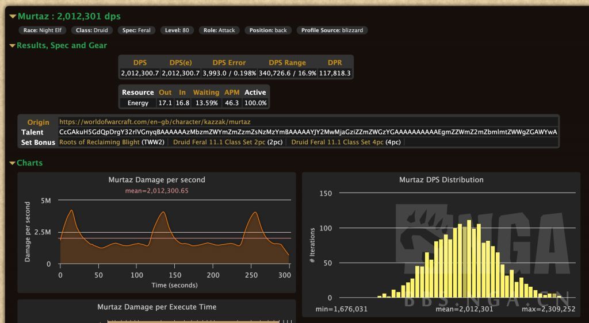Collapse the Murtaz player section triangle
The width and height of the screenshot is (589, 323).
(x=13, y=17)
